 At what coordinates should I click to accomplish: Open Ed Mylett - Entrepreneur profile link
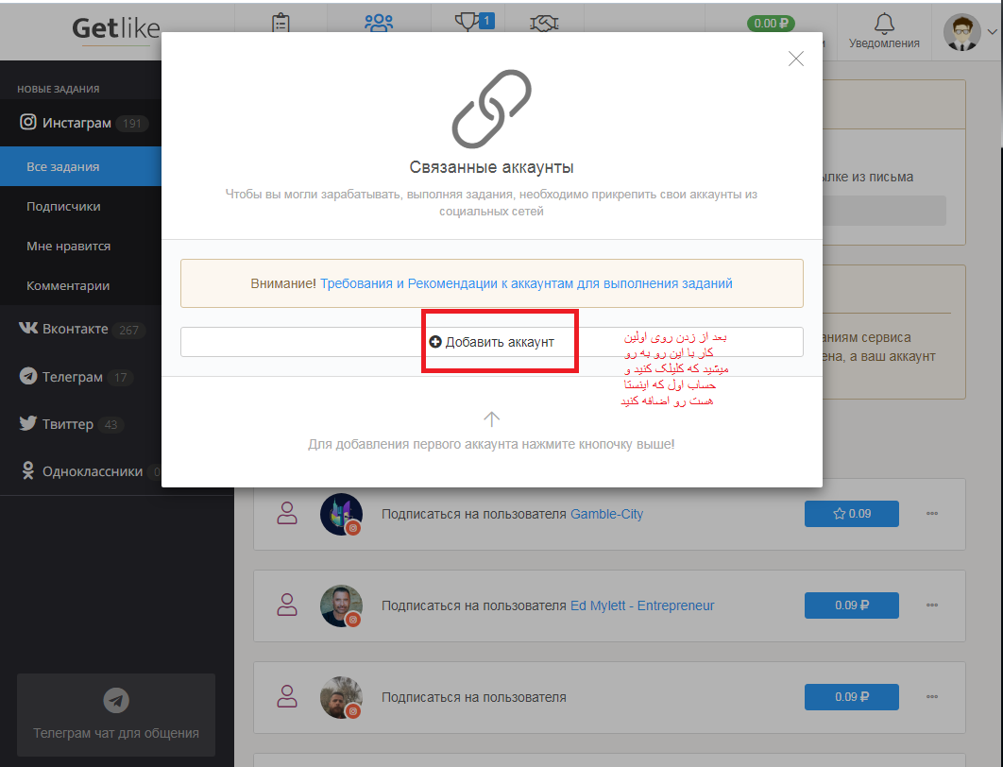pyautogui.click(x=642, y=605)
